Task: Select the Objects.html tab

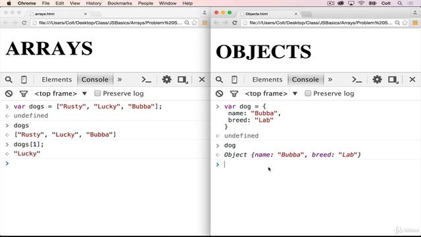Action: 268,14
